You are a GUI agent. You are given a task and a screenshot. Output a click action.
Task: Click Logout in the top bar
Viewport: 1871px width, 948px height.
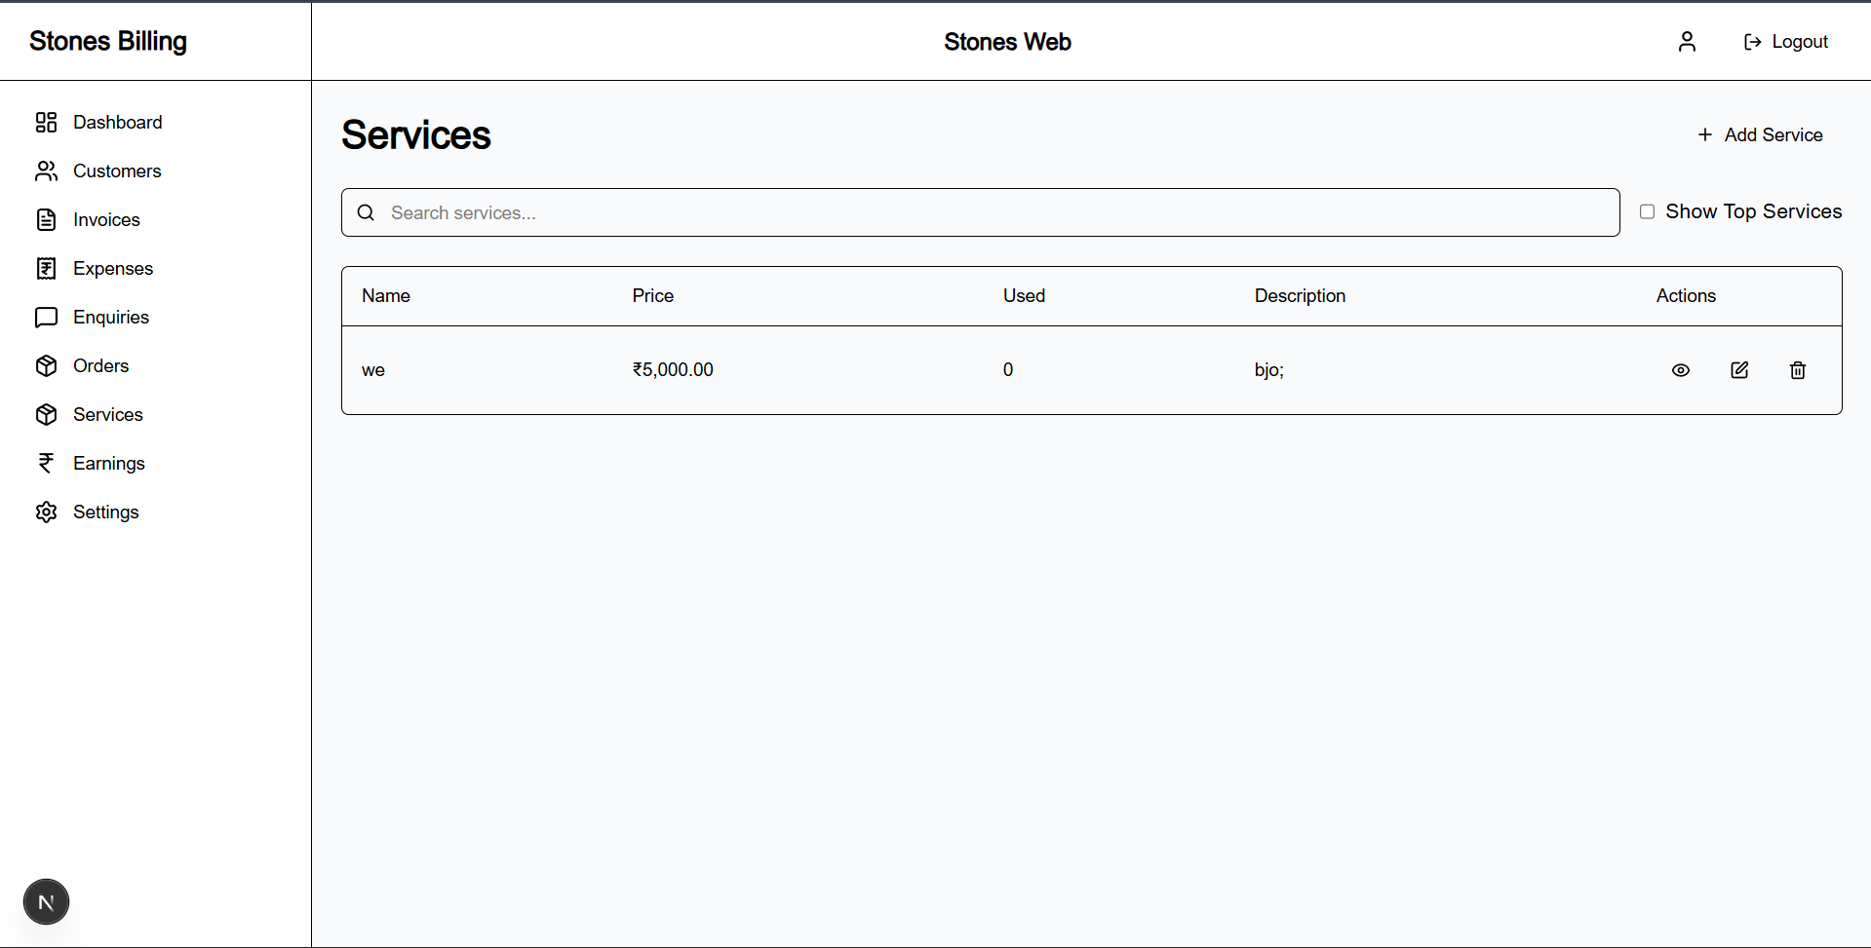coord(1785,41)
